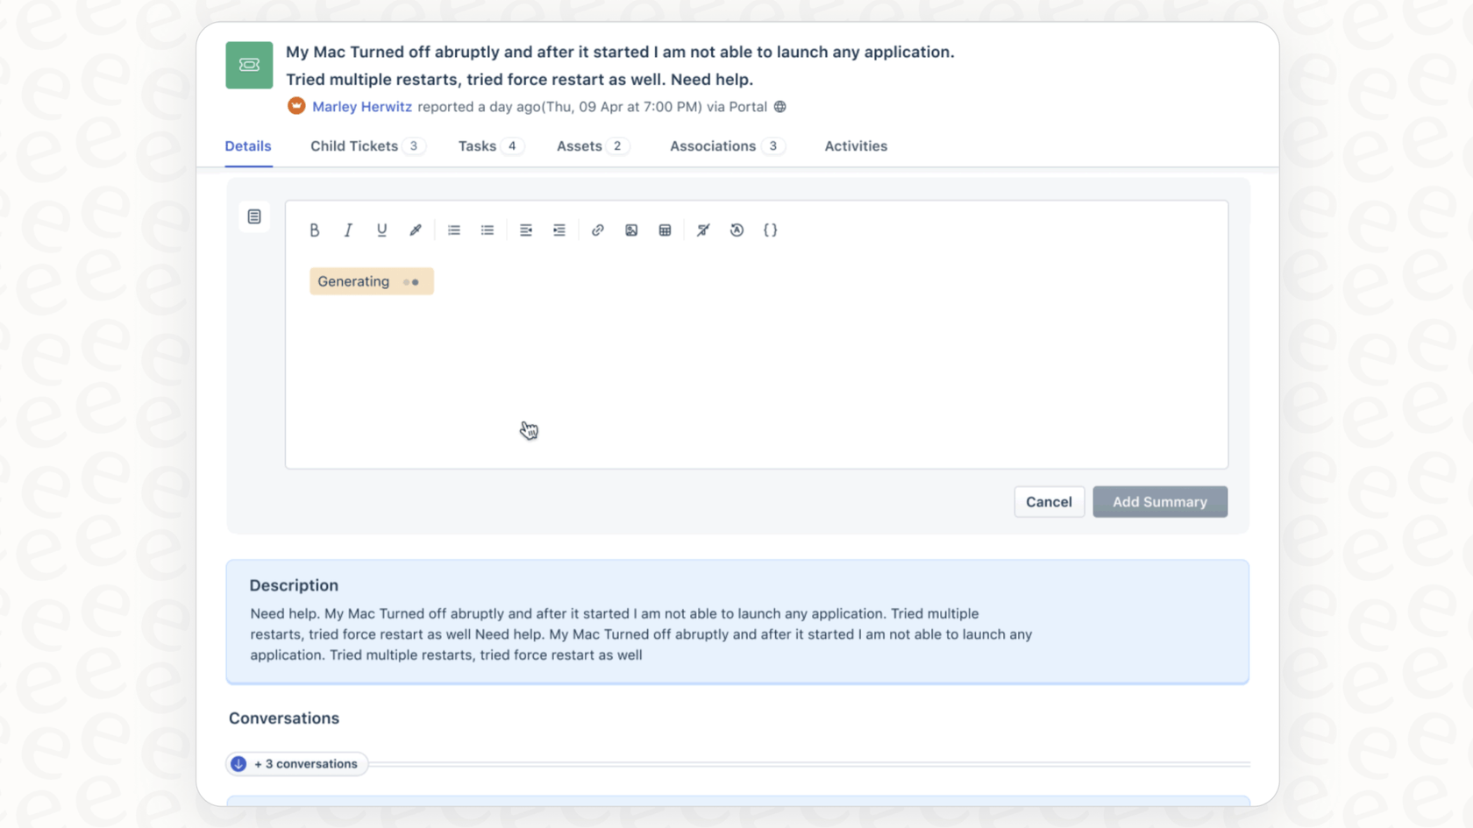1473x828 pixels.
Task: Open Marley Herwitz's profile link
Action: tap(362, 106)
